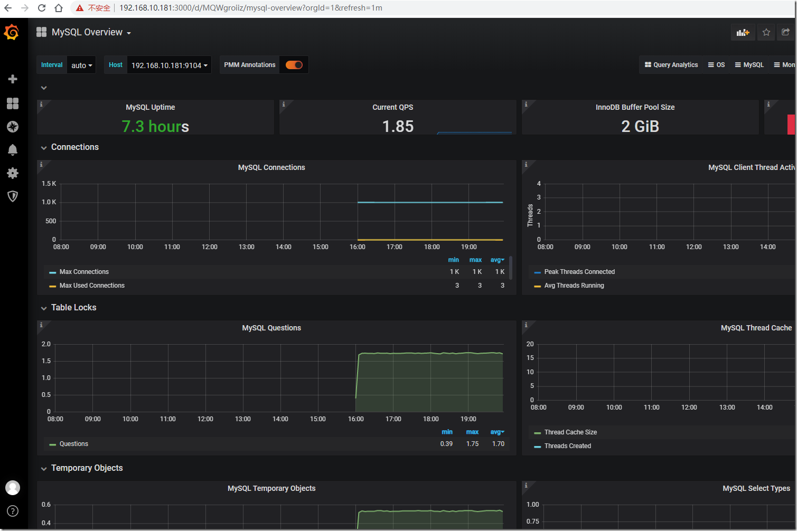Open the MySQL Overview dashboard dropdown
This screenshot has height=531, width=797.
91,32
